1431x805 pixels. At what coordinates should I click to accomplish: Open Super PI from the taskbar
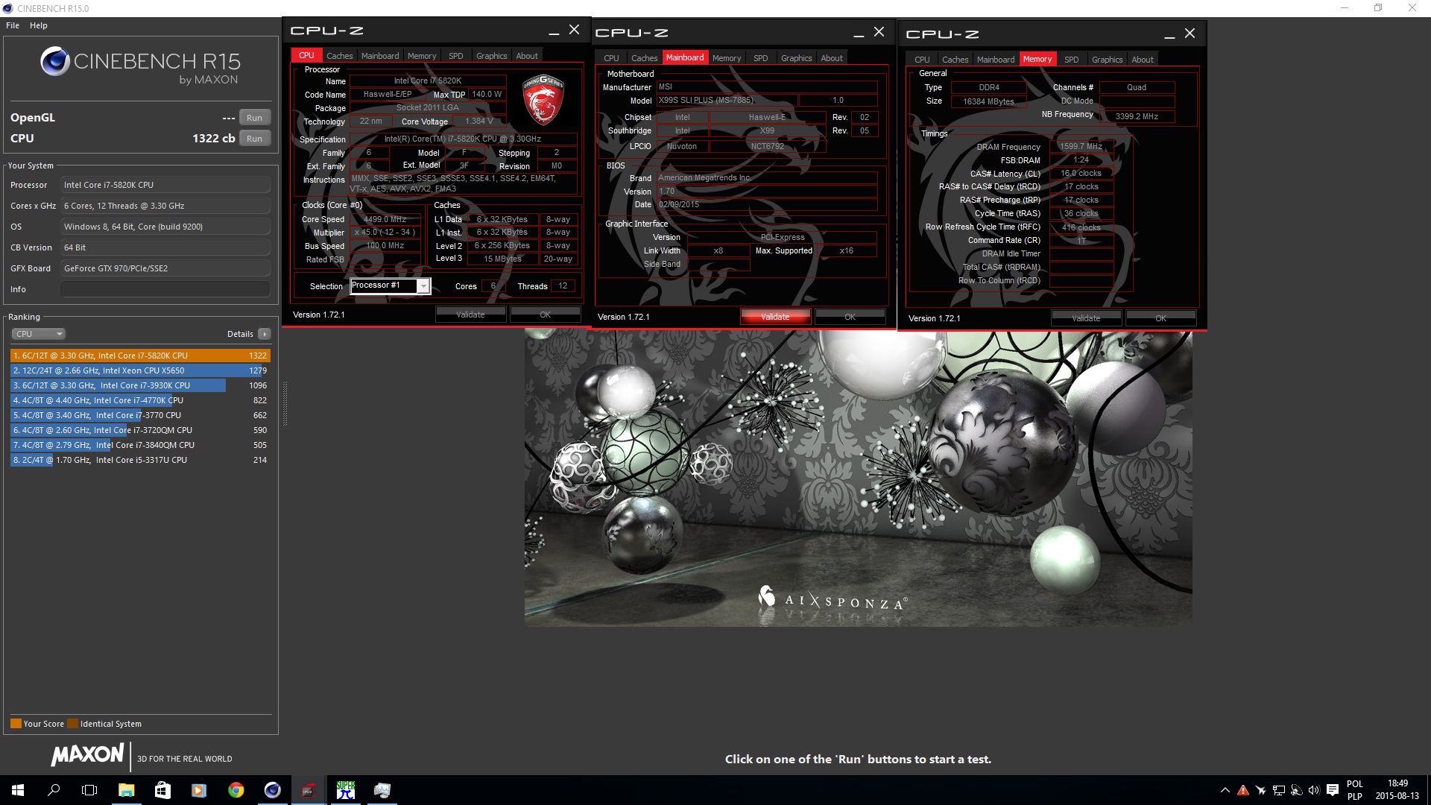pos(345,790)
